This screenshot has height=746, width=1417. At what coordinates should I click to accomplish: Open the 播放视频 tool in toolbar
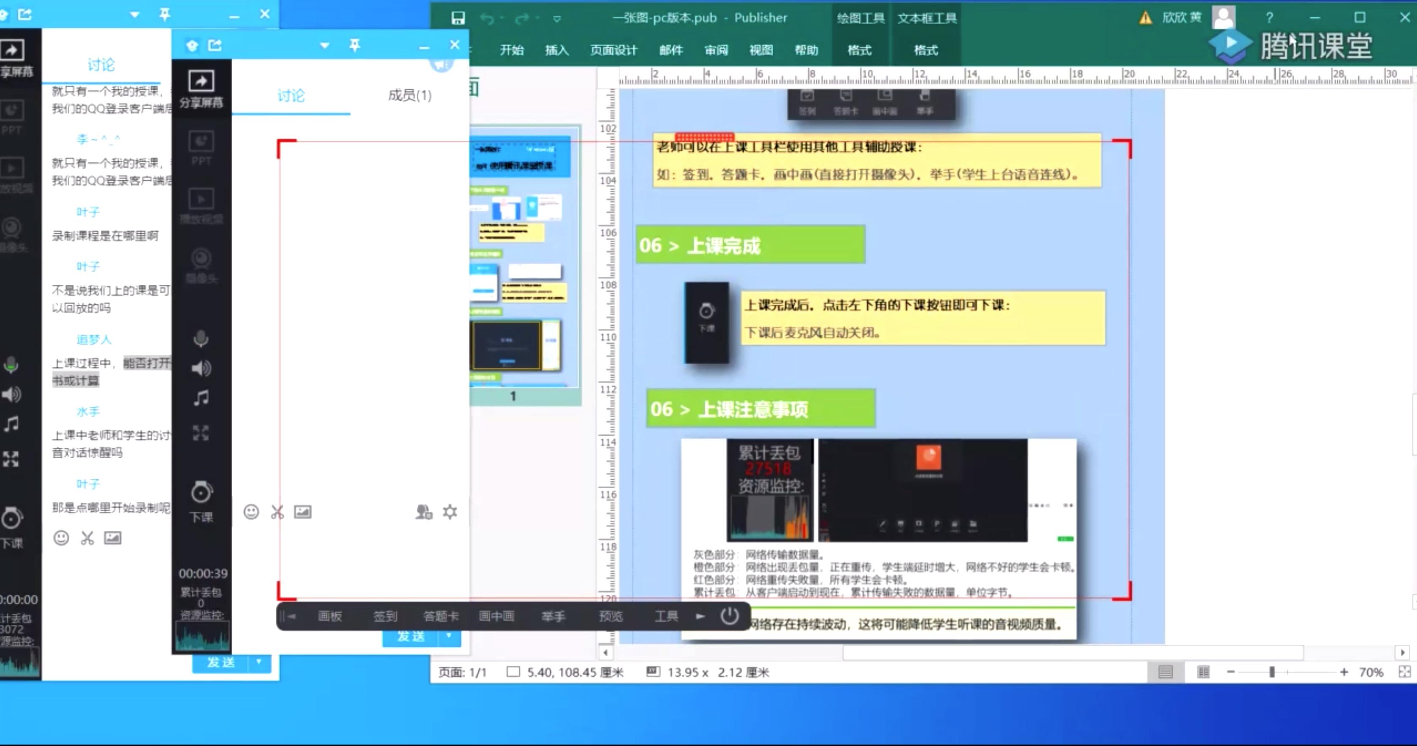[201, 206]
